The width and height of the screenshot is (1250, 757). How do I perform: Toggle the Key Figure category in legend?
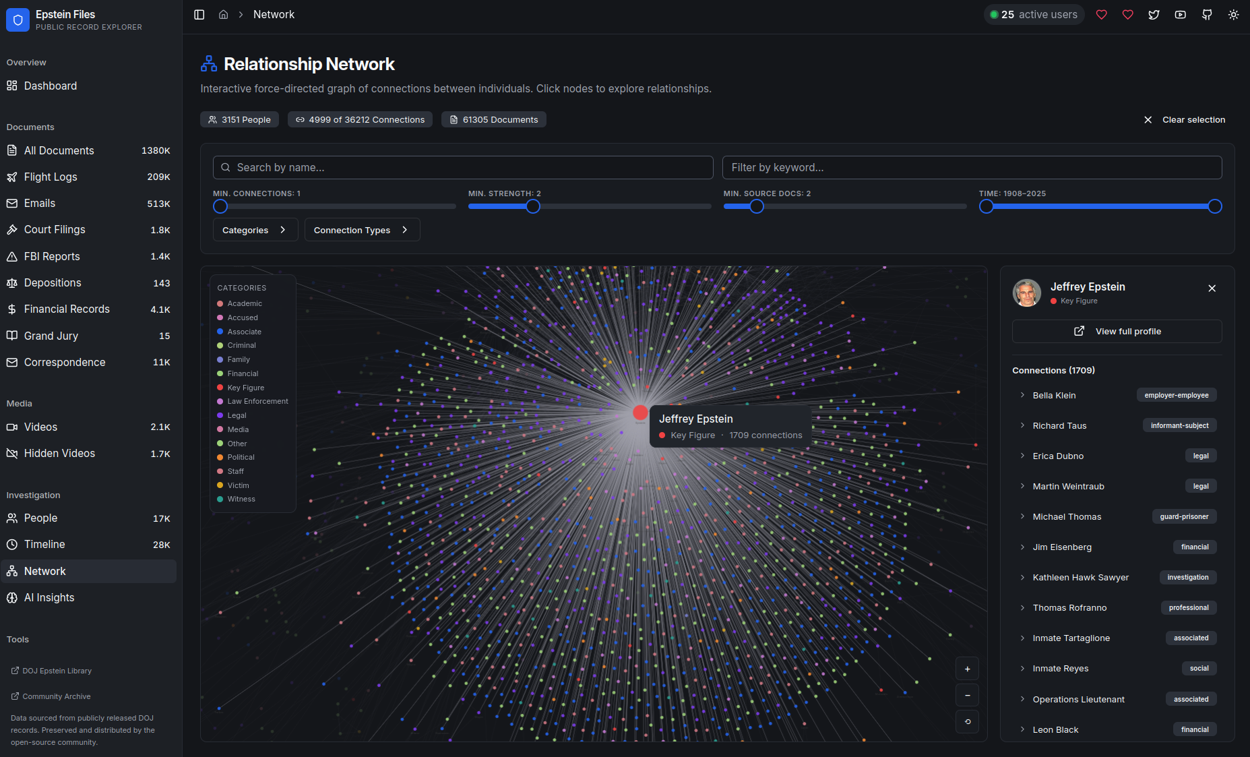click(x=245, y=388)
